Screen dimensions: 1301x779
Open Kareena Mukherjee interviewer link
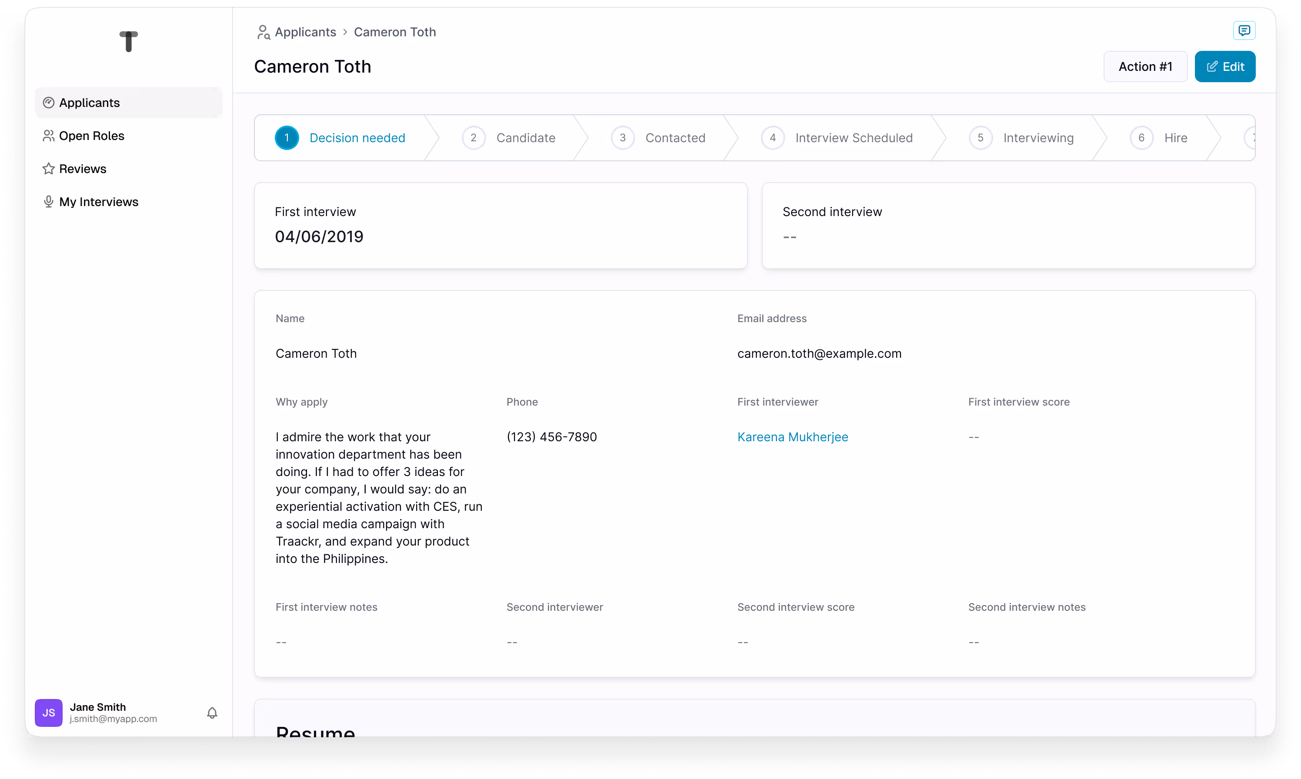[792, 437]
